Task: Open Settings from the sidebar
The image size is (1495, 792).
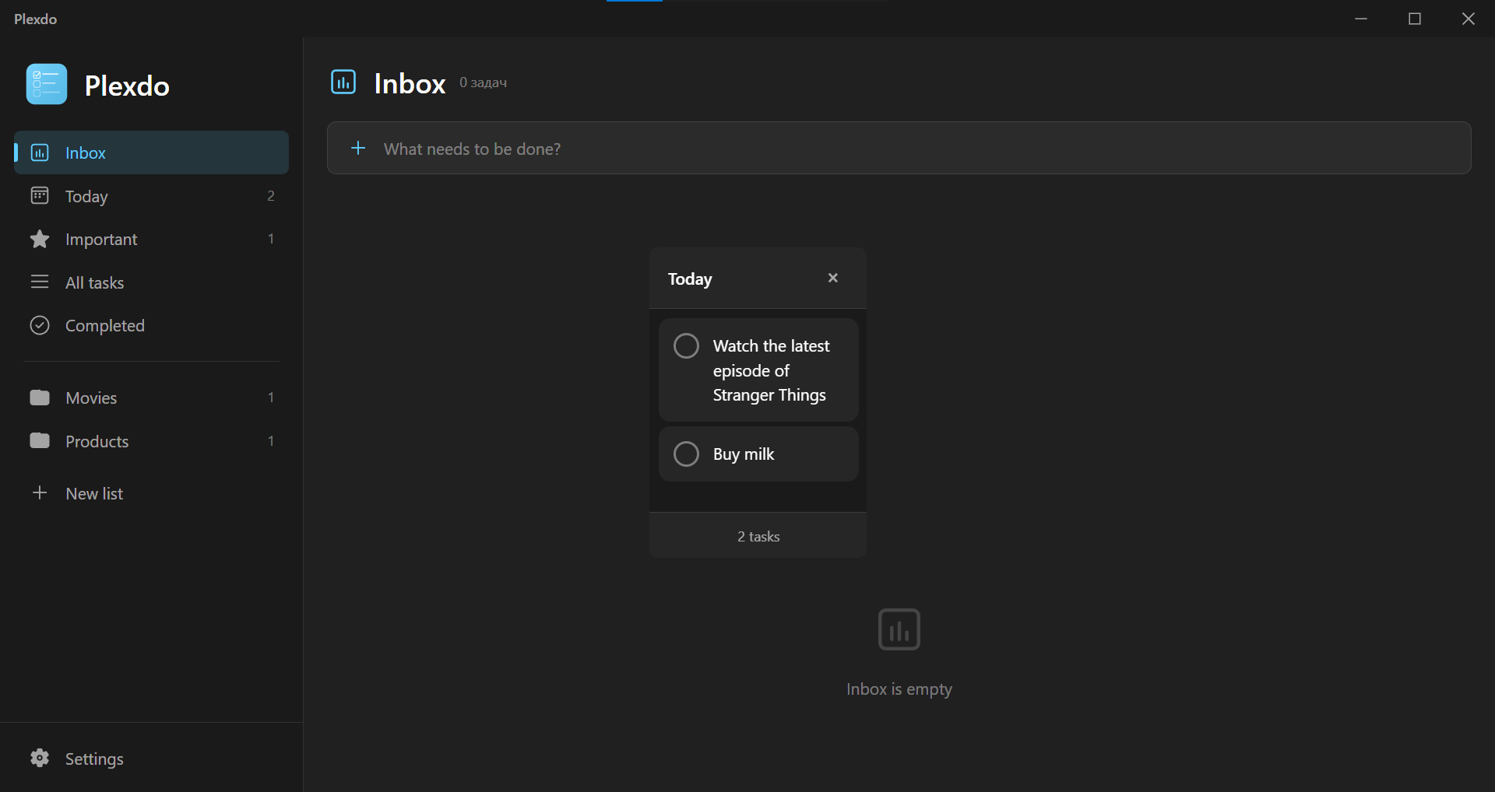Action: (94, 758)
